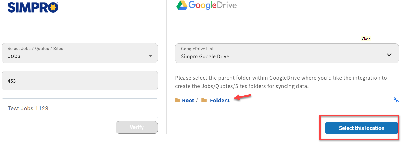The image size is (405, 148).
Task: Click the parent folder instruction paragraph
Action: [x=281, y=82]
